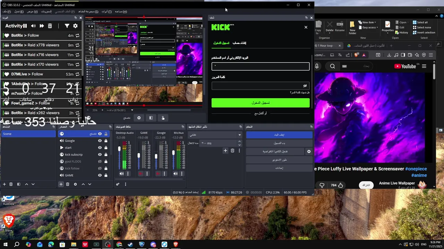The image size is (444, 249).
Task: Open audio mixer three-dot menu
Action: (126, 184)
